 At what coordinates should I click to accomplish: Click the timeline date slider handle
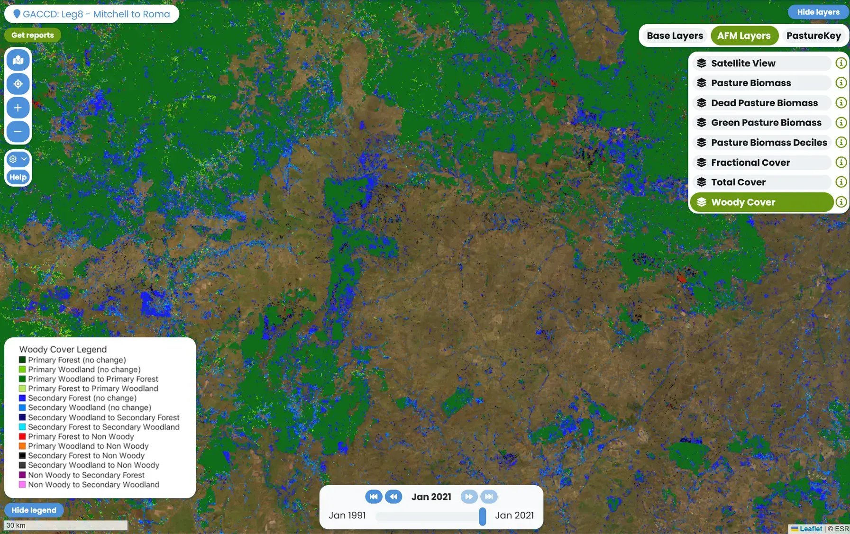(482, 516)
